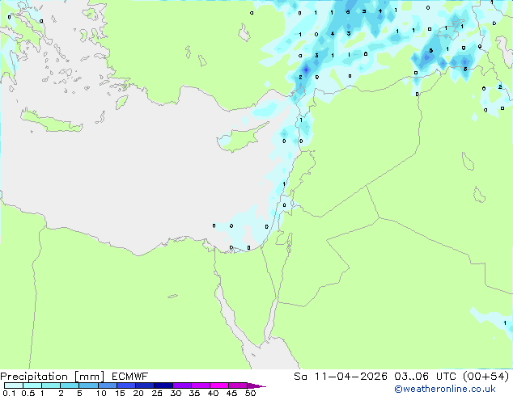Click the 15 mm legend color swatch
The height and width of the screenshot is (396, 513).
(125, 385)
